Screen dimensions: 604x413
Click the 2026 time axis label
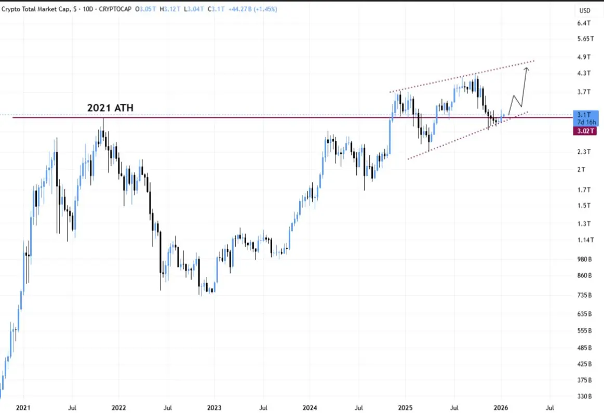tap(501, 408)
